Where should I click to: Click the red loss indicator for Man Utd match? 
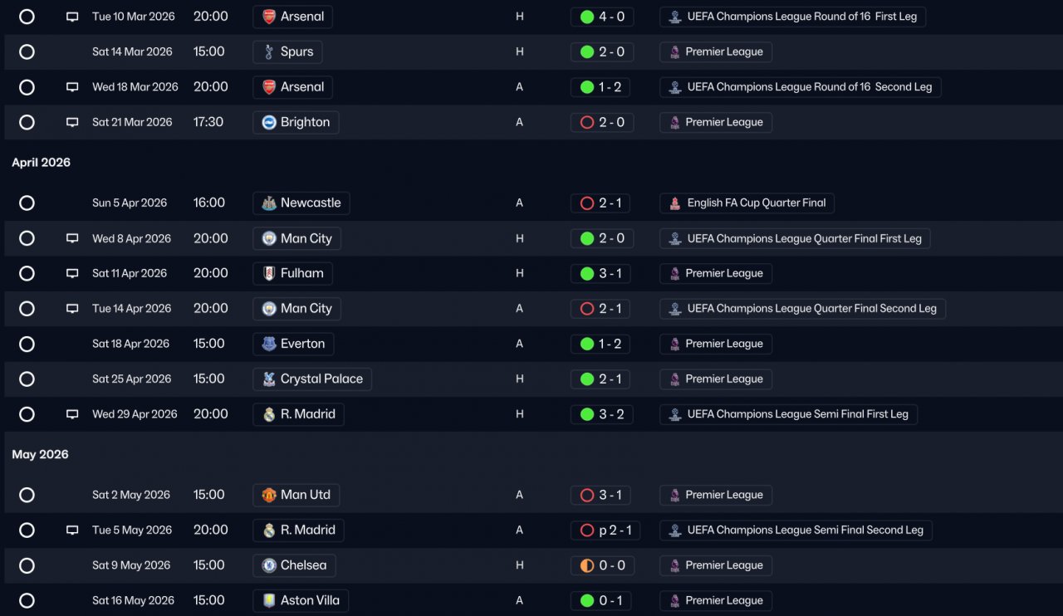pyautogui.click(x=587, y=495)
